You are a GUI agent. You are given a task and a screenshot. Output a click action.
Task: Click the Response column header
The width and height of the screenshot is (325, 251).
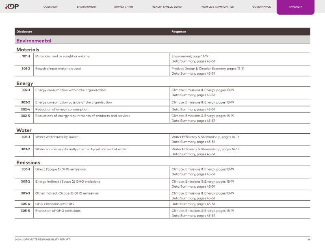(x=179, y=32)
